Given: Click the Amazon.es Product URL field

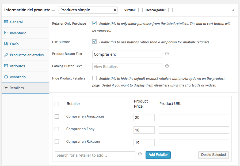Looking at the screenshot, I should (x=194, y=118).
